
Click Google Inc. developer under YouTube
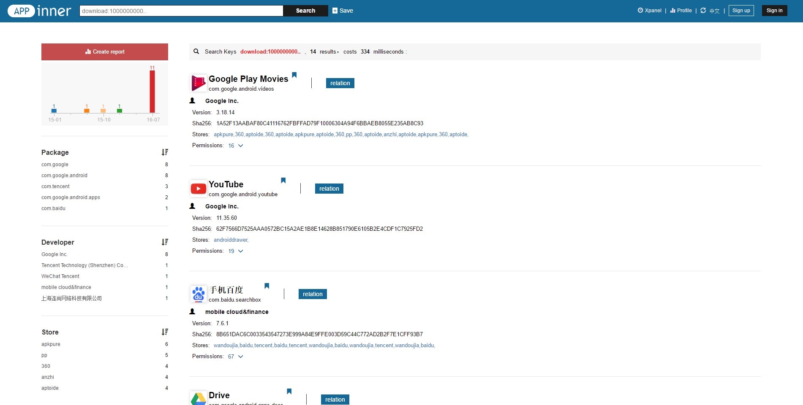coord(222,206)
